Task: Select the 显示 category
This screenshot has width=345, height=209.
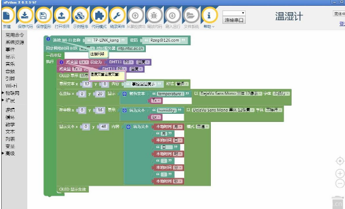Action: click(x=10, y=57)
